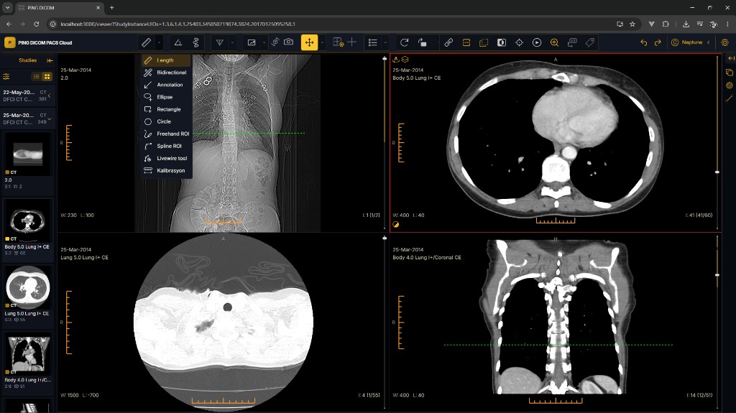Screen dimensions: 736x413
Task: Select the triangle probe tool icon
Action: pyautogui.click(x=219, y=42)
